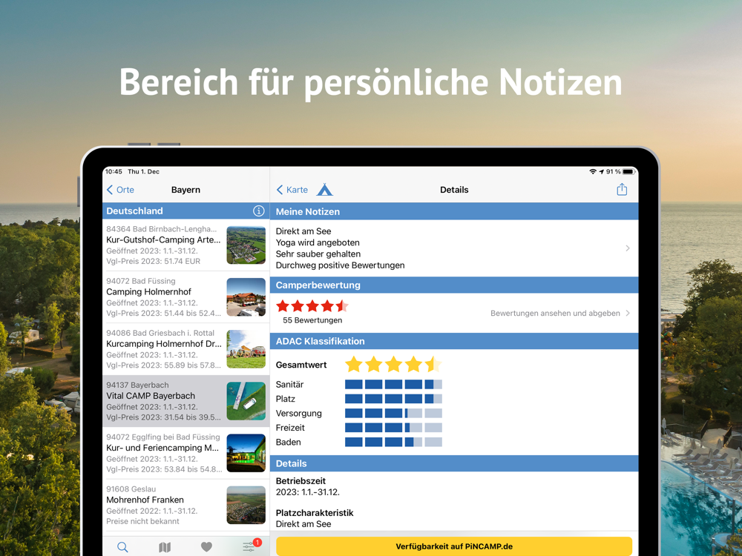Screen dimensions: 742x556
Task: Open Kur-Gutshof-Camping aerial thumbnail
Action: (x=246, y=245)
